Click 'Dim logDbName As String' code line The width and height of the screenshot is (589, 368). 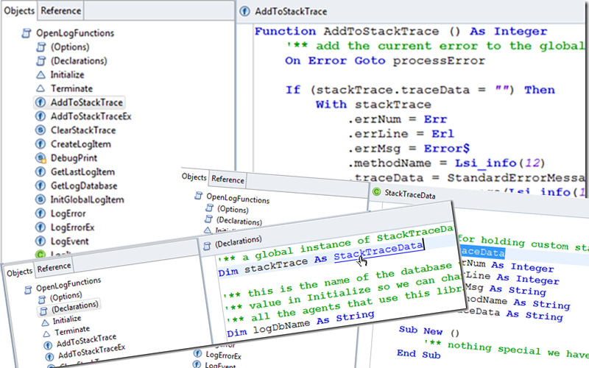click(x=300, y=324)
